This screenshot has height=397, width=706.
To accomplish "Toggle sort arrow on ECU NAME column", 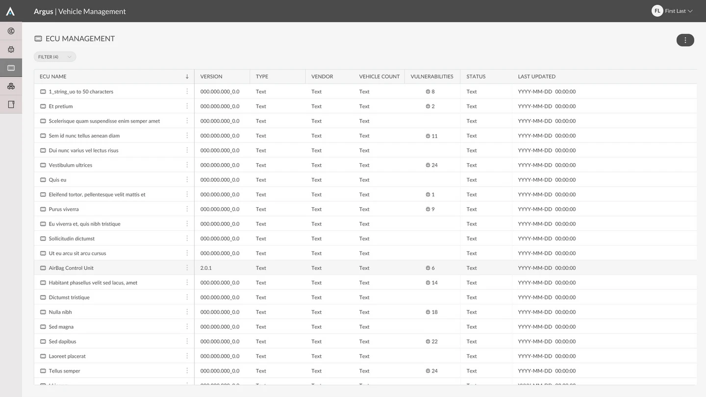I will [x=187, y=76].
